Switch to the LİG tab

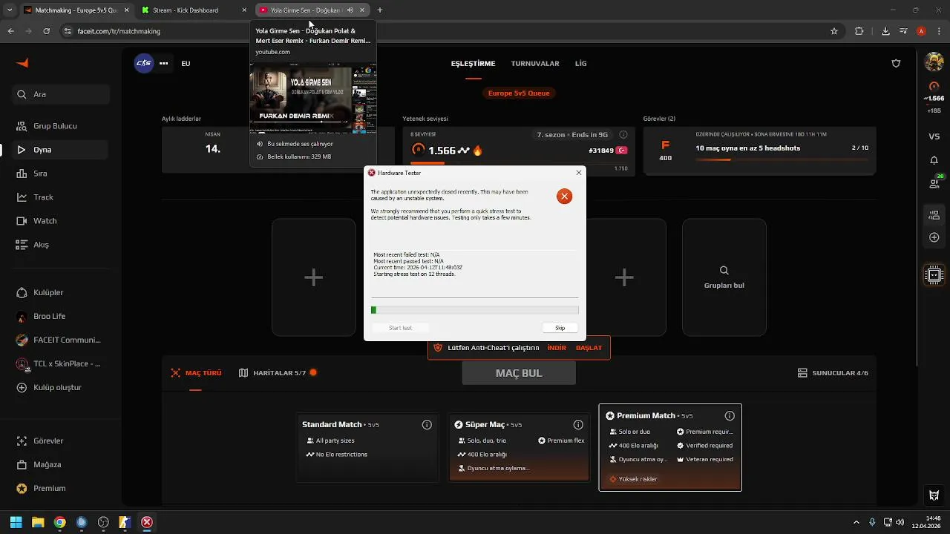coord(580,63)
